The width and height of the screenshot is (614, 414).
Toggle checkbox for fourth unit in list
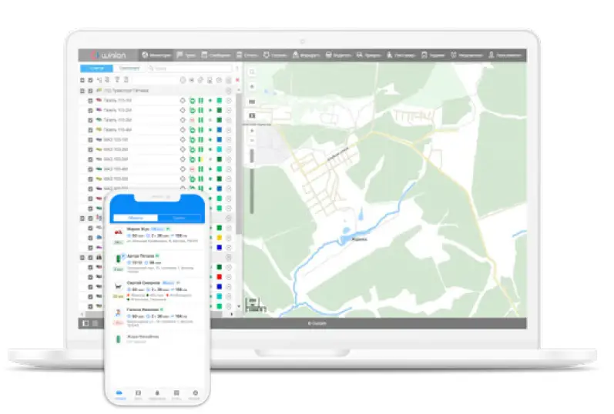[x=90, y=130]
